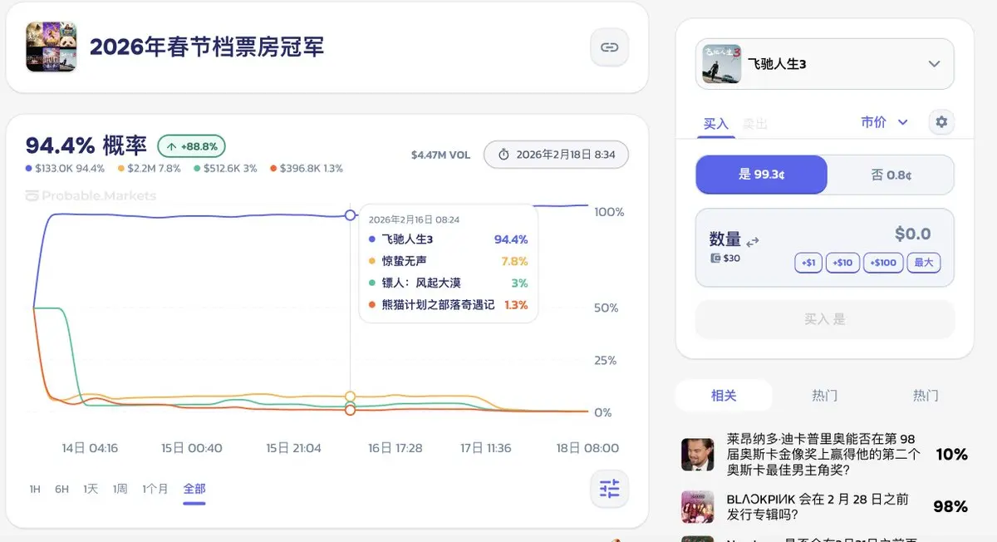Click the $0.0 amount input field
This screenshot has width=997, height=542.
pos(912,234)
